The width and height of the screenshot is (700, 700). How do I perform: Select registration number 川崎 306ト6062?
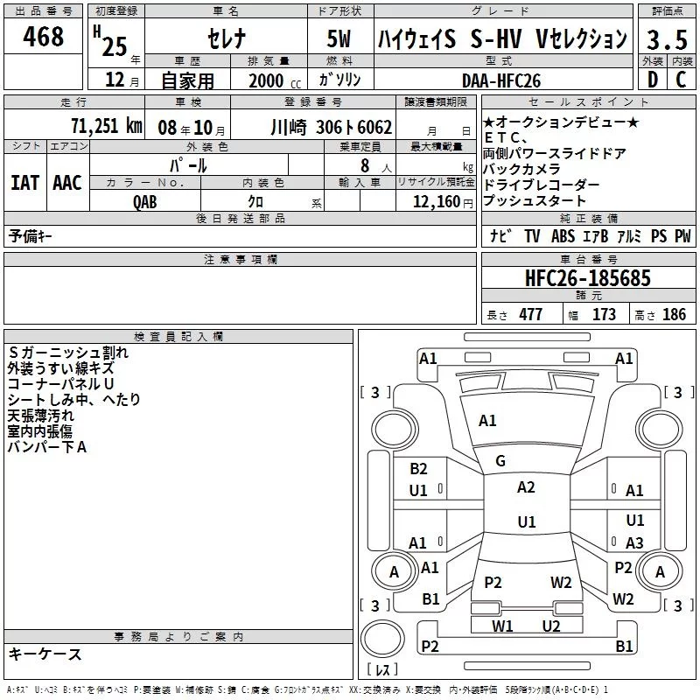click(x=332, y=127)
